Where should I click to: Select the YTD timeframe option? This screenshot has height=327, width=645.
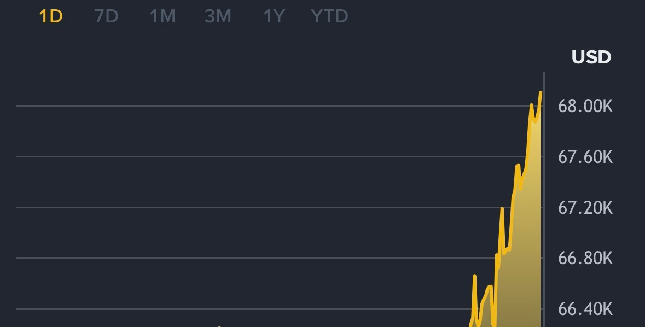click(329, 16)
